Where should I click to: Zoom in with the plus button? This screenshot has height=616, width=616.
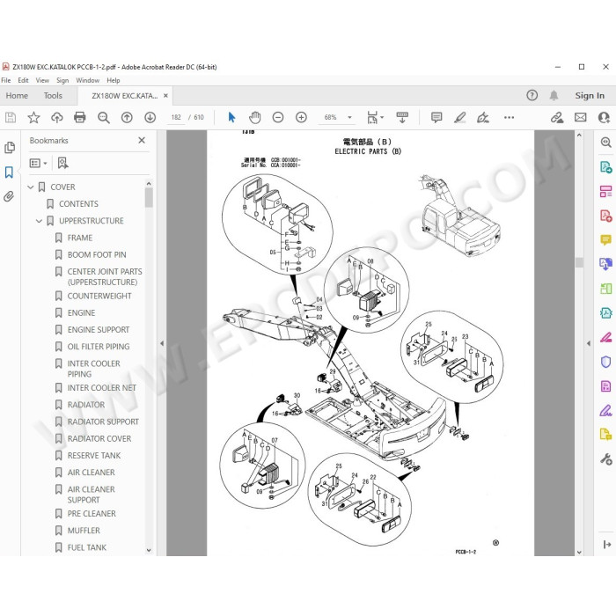click(x=301, y=117)
